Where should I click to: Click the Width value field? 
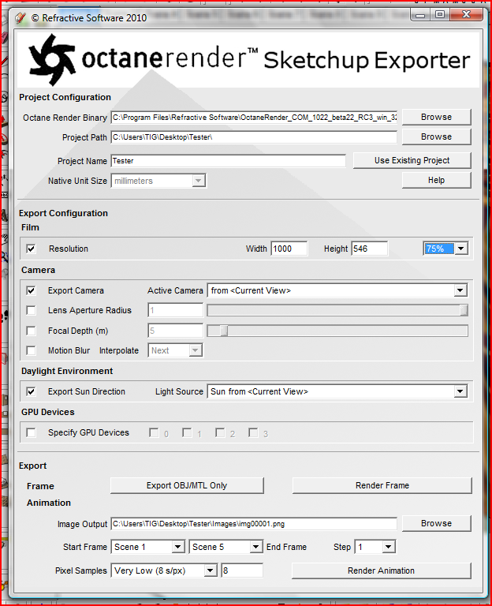click(289, 249)
